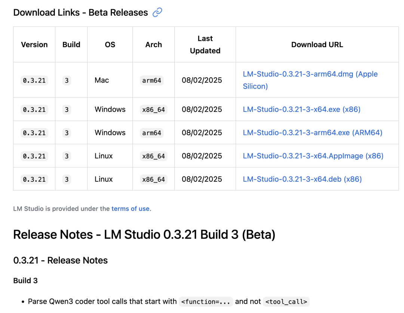
Task: Click the Download URL column header
Action: pos(317,45)
